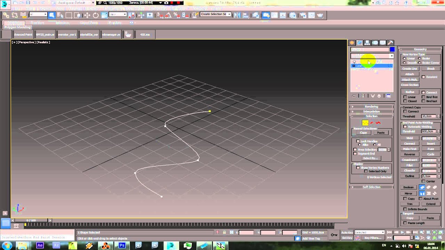Screen dimensions: 445x250
Task: Click the Attach Mult. button
Action: (410, 80)
